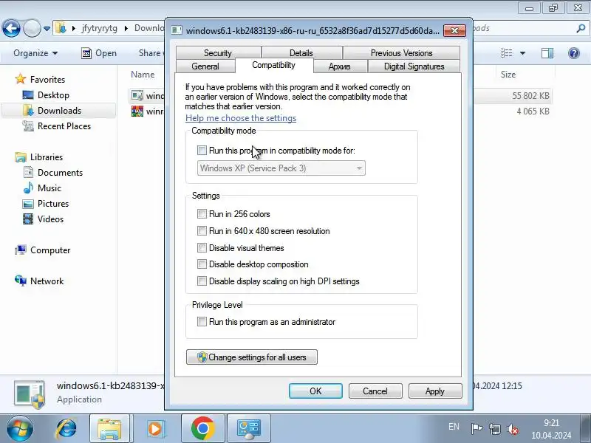The height and width of the screenshot is (443, 591).
Task: Toggle Disable visual themes option
Action: pos(202,247)
